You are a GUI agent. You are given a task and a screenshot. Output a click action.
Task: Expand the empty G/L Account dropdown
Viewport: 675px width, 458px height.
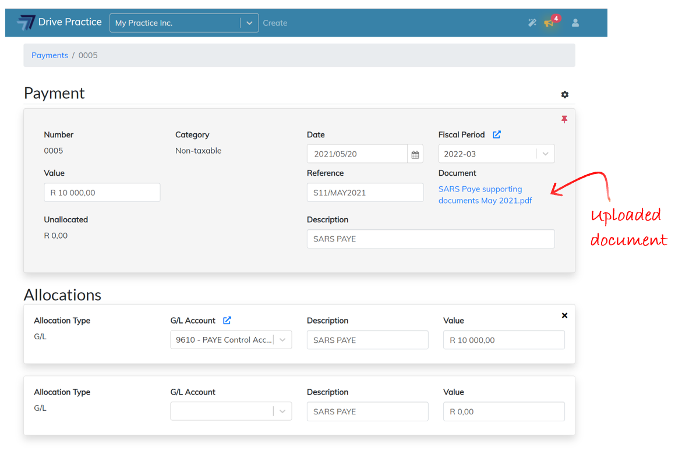[282, 411]
